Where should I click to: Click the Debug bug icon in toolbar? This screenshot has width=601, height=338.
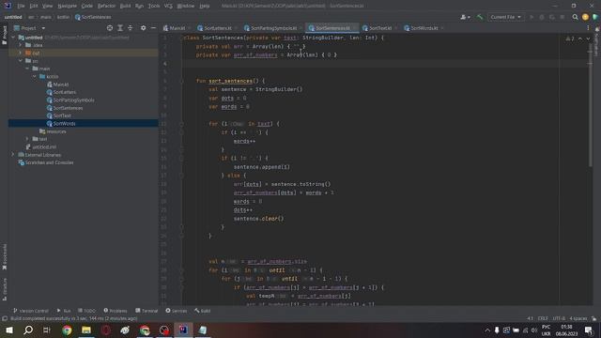coord(542,17)
